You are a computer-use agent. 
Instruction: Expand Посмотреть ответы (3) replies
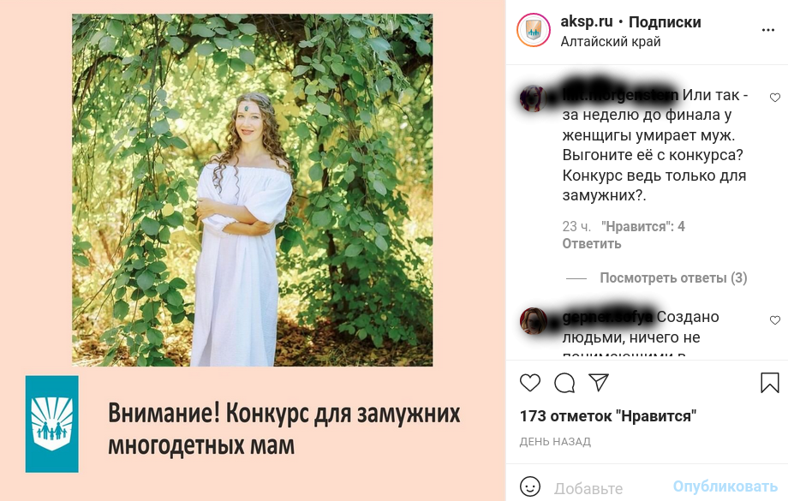click(x=673, y=277)
